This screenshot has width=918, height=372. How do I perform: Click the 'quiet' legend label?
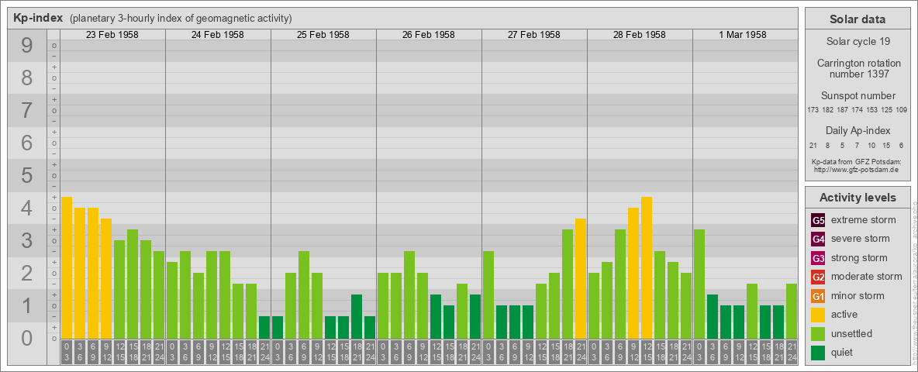[843, 352]
